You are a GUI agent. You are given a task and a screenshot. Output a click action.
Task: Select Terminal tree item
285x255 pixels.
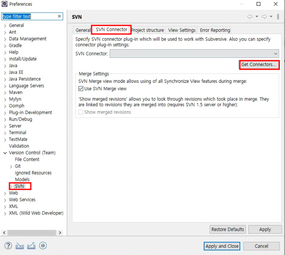17,133
